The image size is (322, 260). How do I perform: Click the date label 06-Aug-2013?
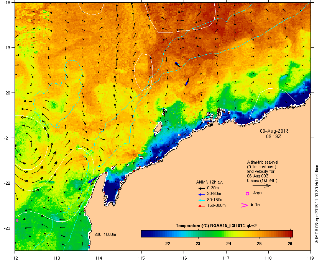(x=274, y=131)
